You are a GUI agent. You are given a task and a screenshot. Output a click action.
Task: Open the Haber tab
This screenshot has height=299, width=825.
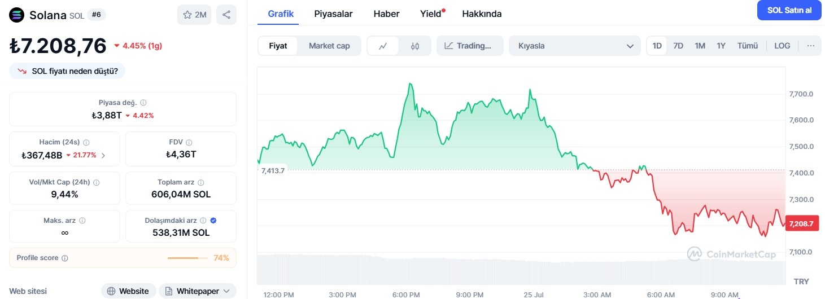386,14
